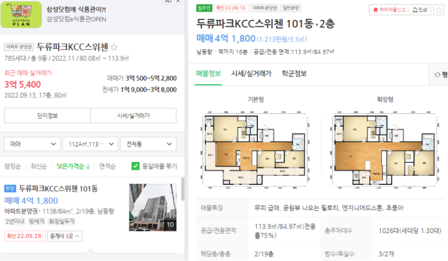
Task: Expand the 중개사 3곳 agents list
Action: click(x=65, y=236)
